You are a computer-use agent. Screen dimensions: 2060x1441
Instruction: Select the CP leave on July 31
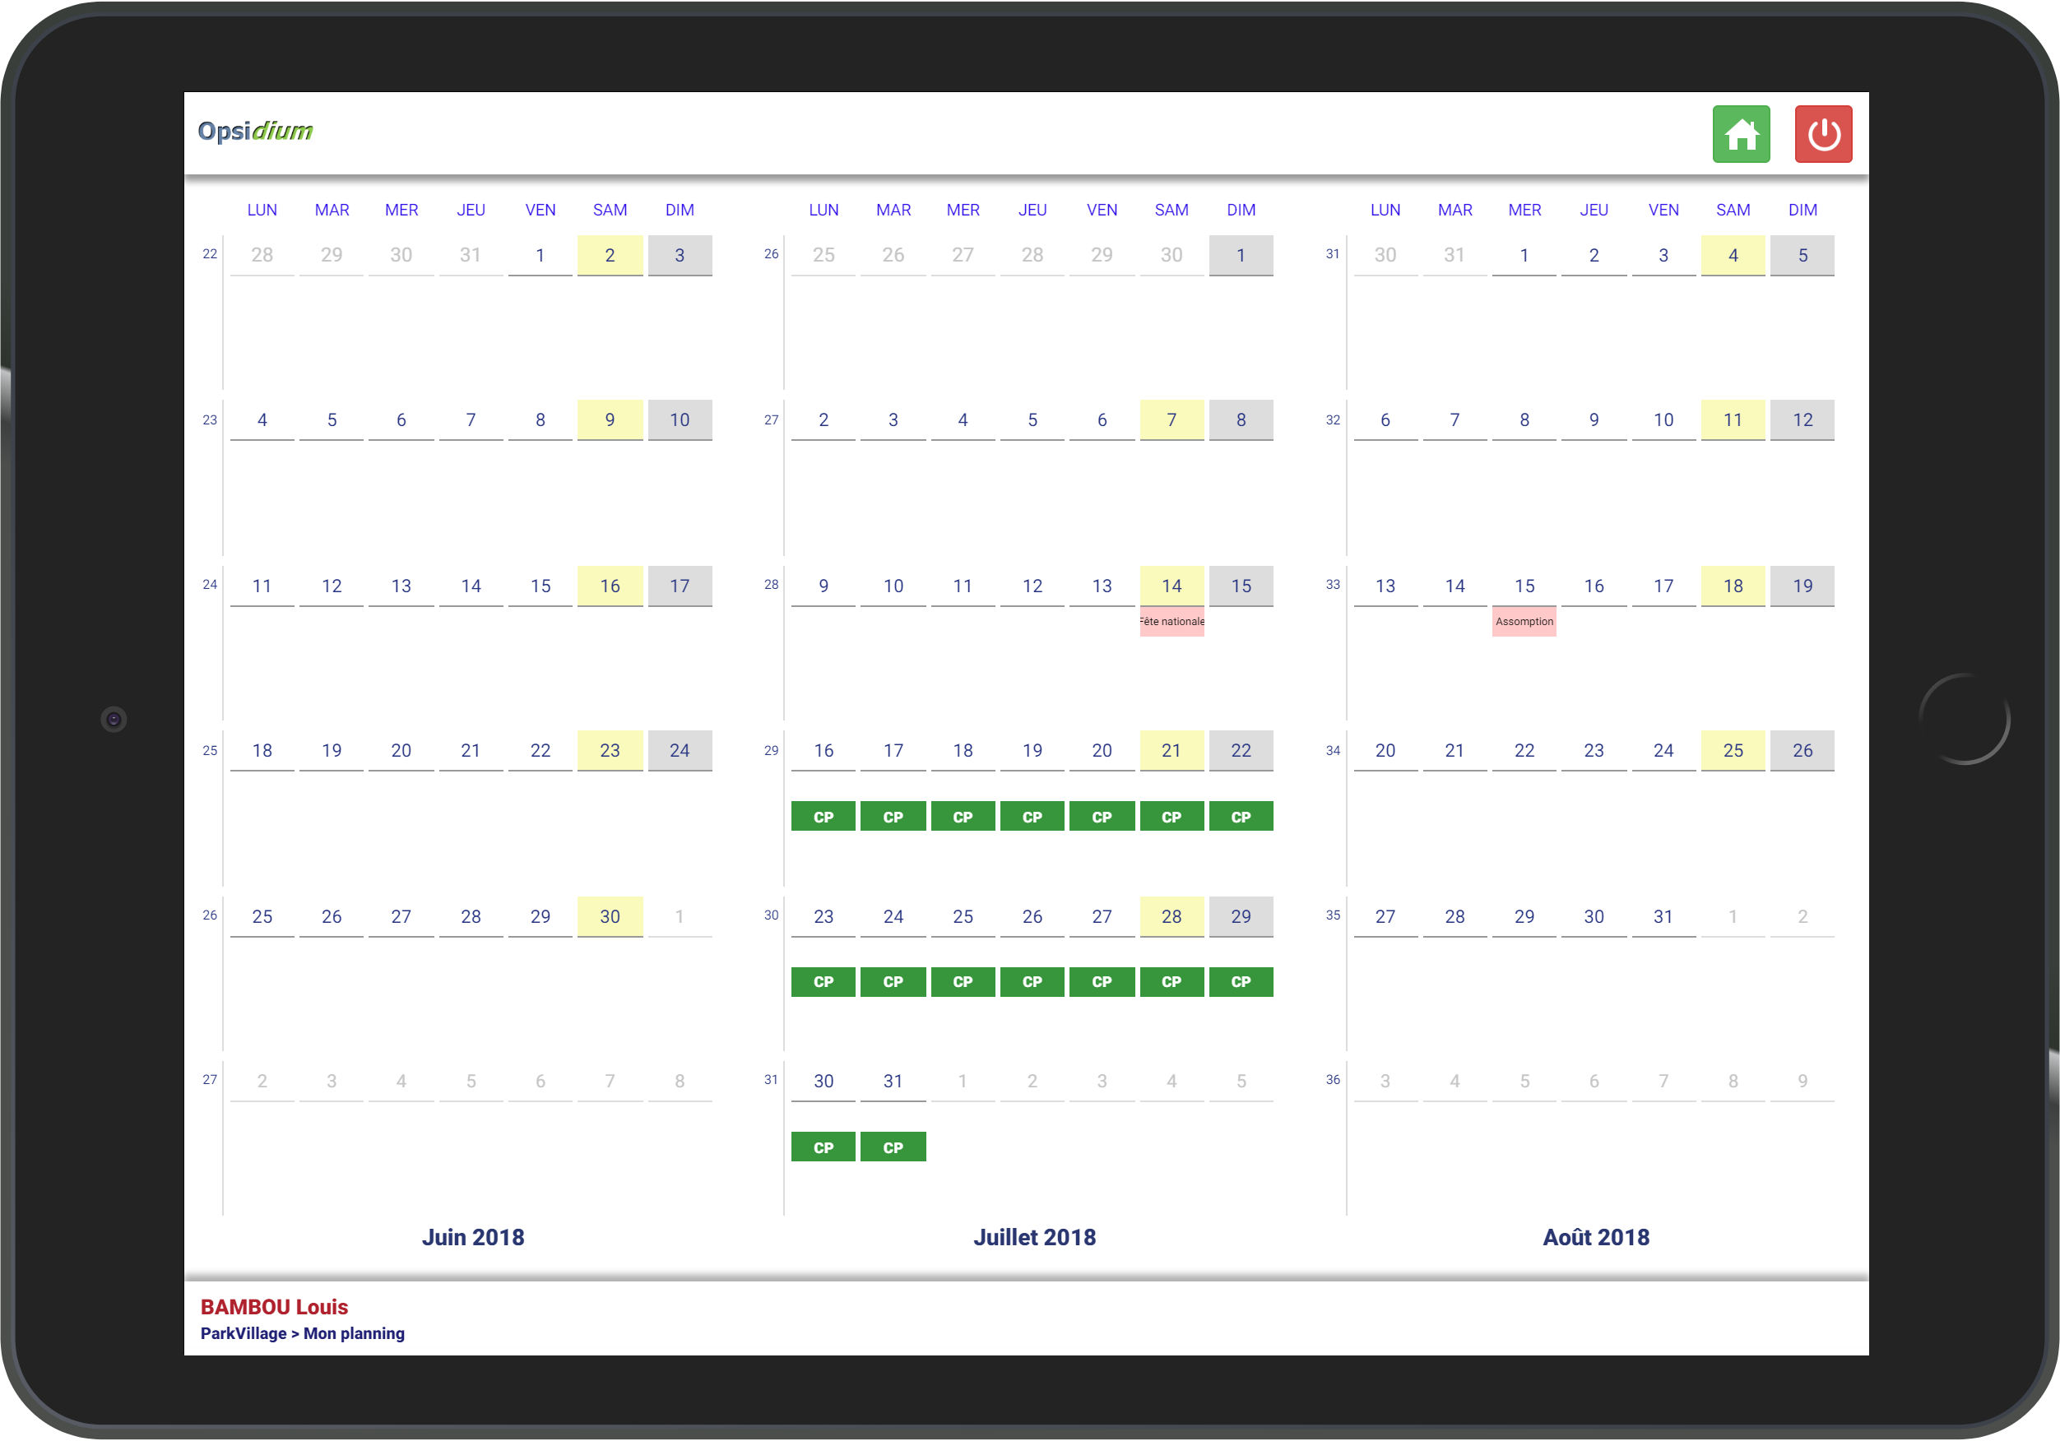[x=893, y=1147]
